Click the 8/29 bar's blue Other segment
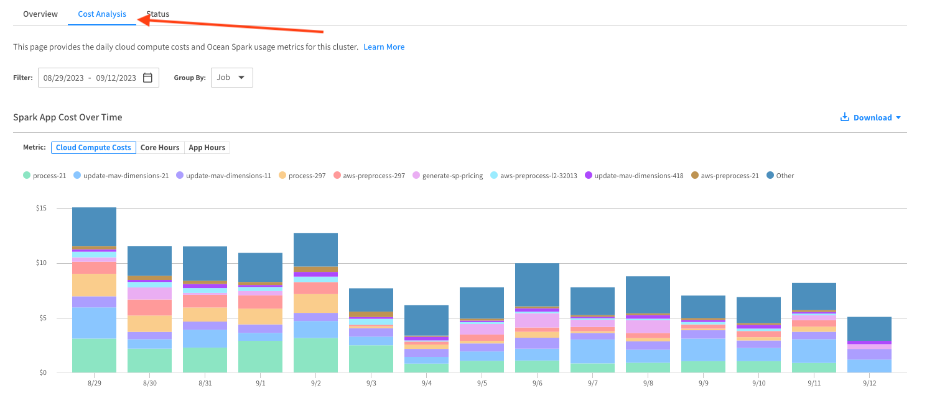The height and width of the screenshot is (401, 927). coord(94,227)
